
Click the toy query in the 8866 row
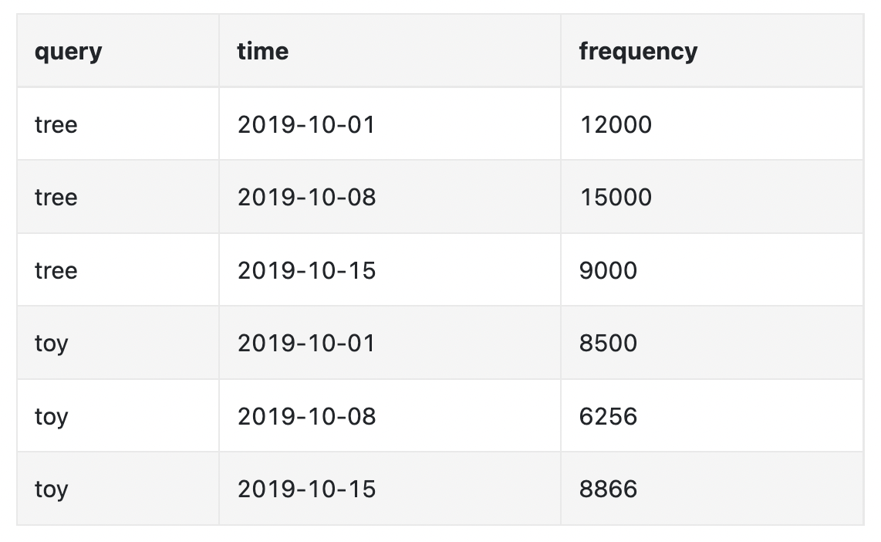tap(52, 489)
